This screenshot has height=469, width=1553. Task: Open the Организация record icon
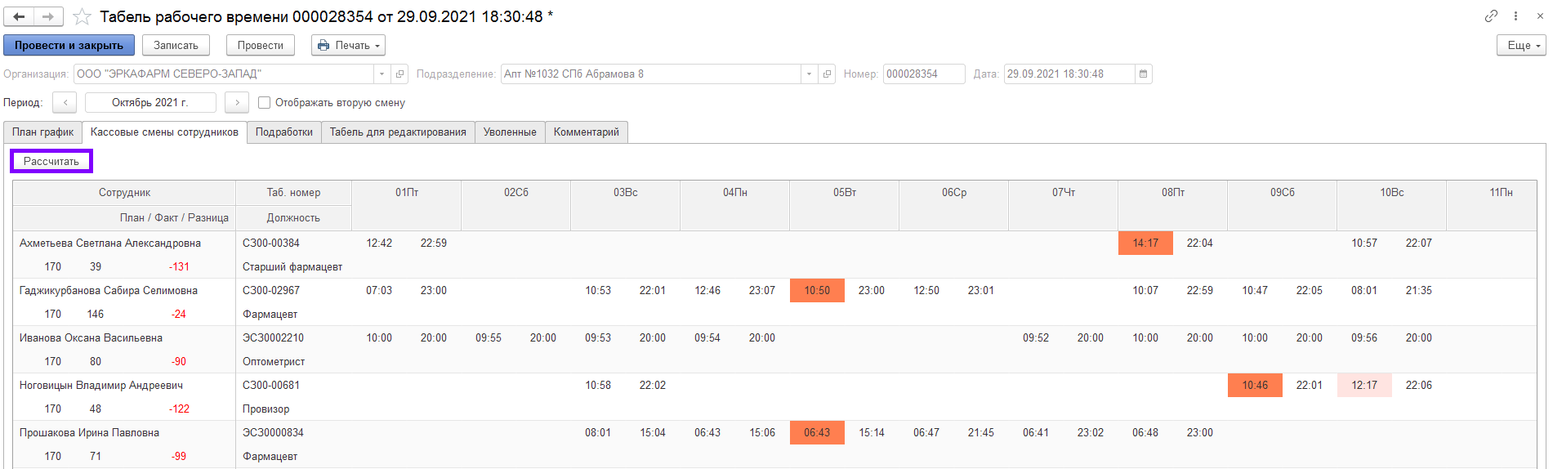tap(399, 74)
